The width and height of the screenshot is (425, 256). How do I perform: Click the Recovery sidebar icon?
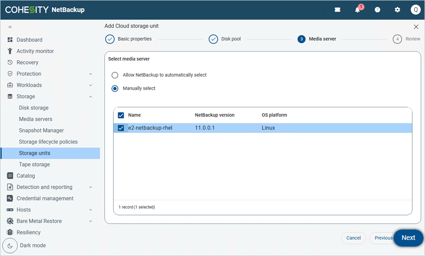[x=10, y=62]
